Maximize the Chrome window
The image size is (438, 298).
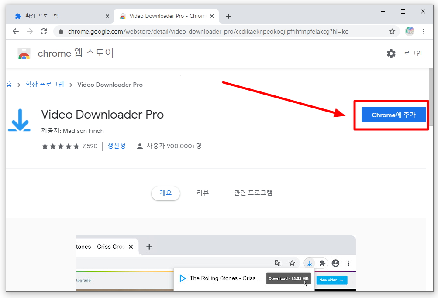click(403, 11)
